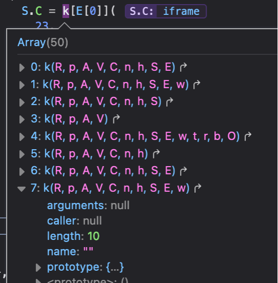Jump to definition of function at index 1
The image size is (278, 283).
(196, 85)
